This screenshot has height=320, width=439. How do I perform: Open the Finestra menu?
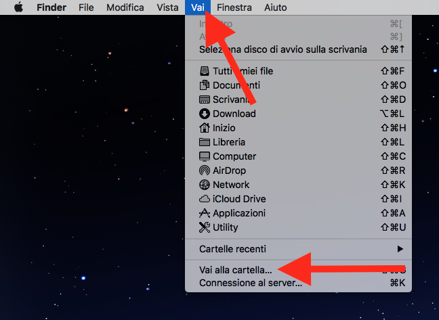tap(234, 7)
